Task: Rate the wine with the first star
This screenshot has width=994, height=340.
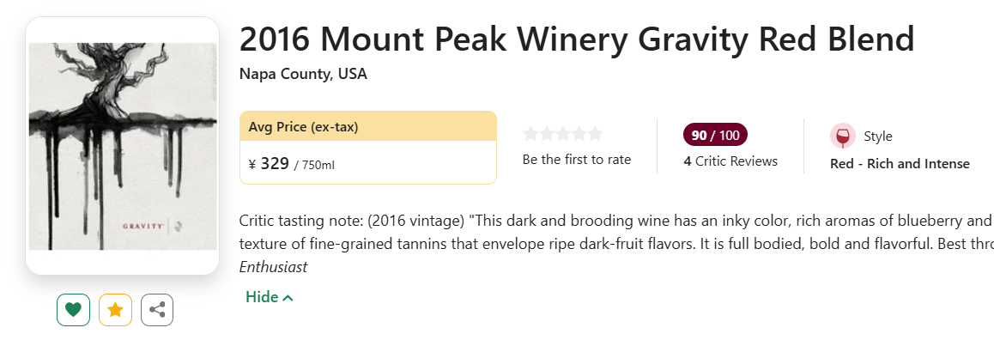Action: tap(530, 134)
